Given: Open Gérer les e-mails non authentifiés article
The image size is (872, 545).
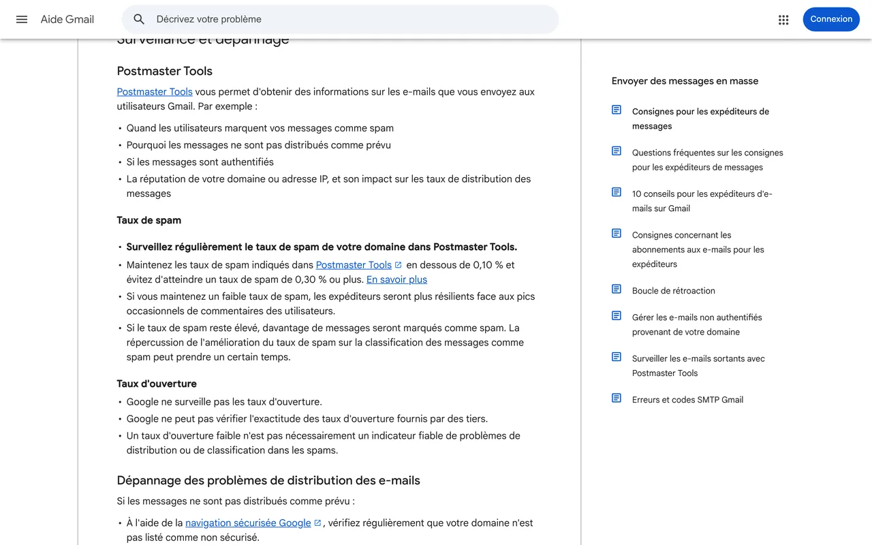Looking at the screenshot, I should pyautogui.click(x=697, y=325).
